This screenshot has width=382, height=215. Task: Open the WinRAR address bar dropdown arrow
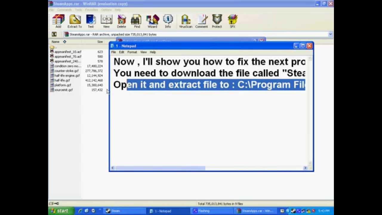[x=330, y=34]
